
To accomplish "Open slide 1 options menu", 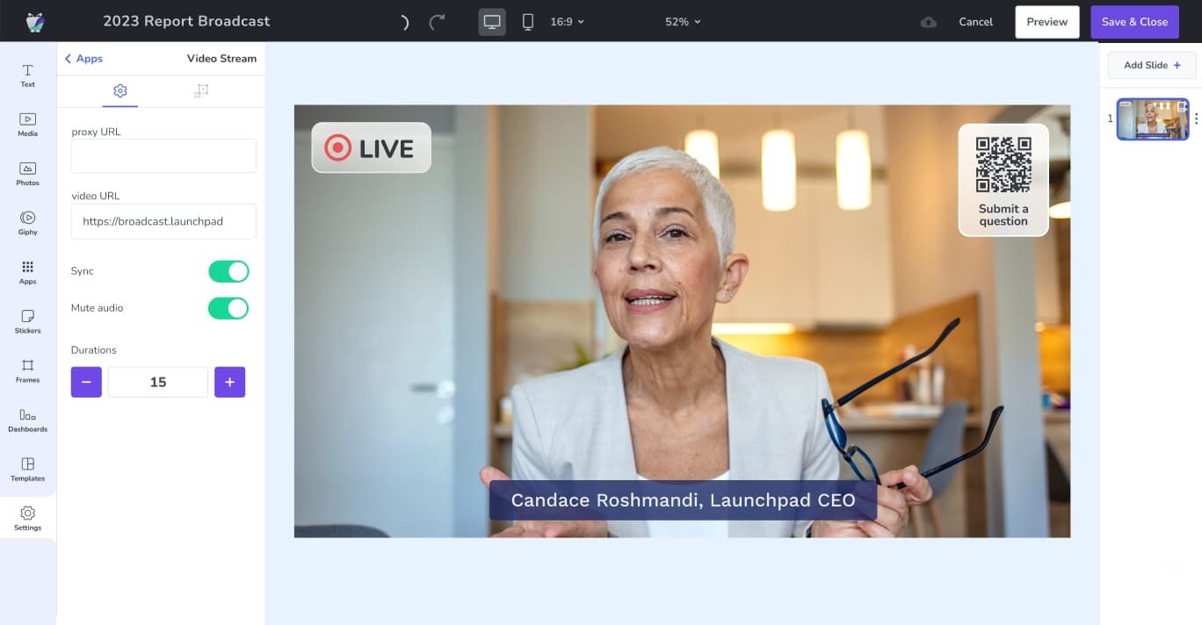I will pyautogui.click(x=1196, y=119).
